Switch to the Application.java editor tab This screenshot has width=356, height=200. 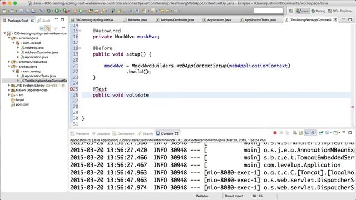coord(216,20)
